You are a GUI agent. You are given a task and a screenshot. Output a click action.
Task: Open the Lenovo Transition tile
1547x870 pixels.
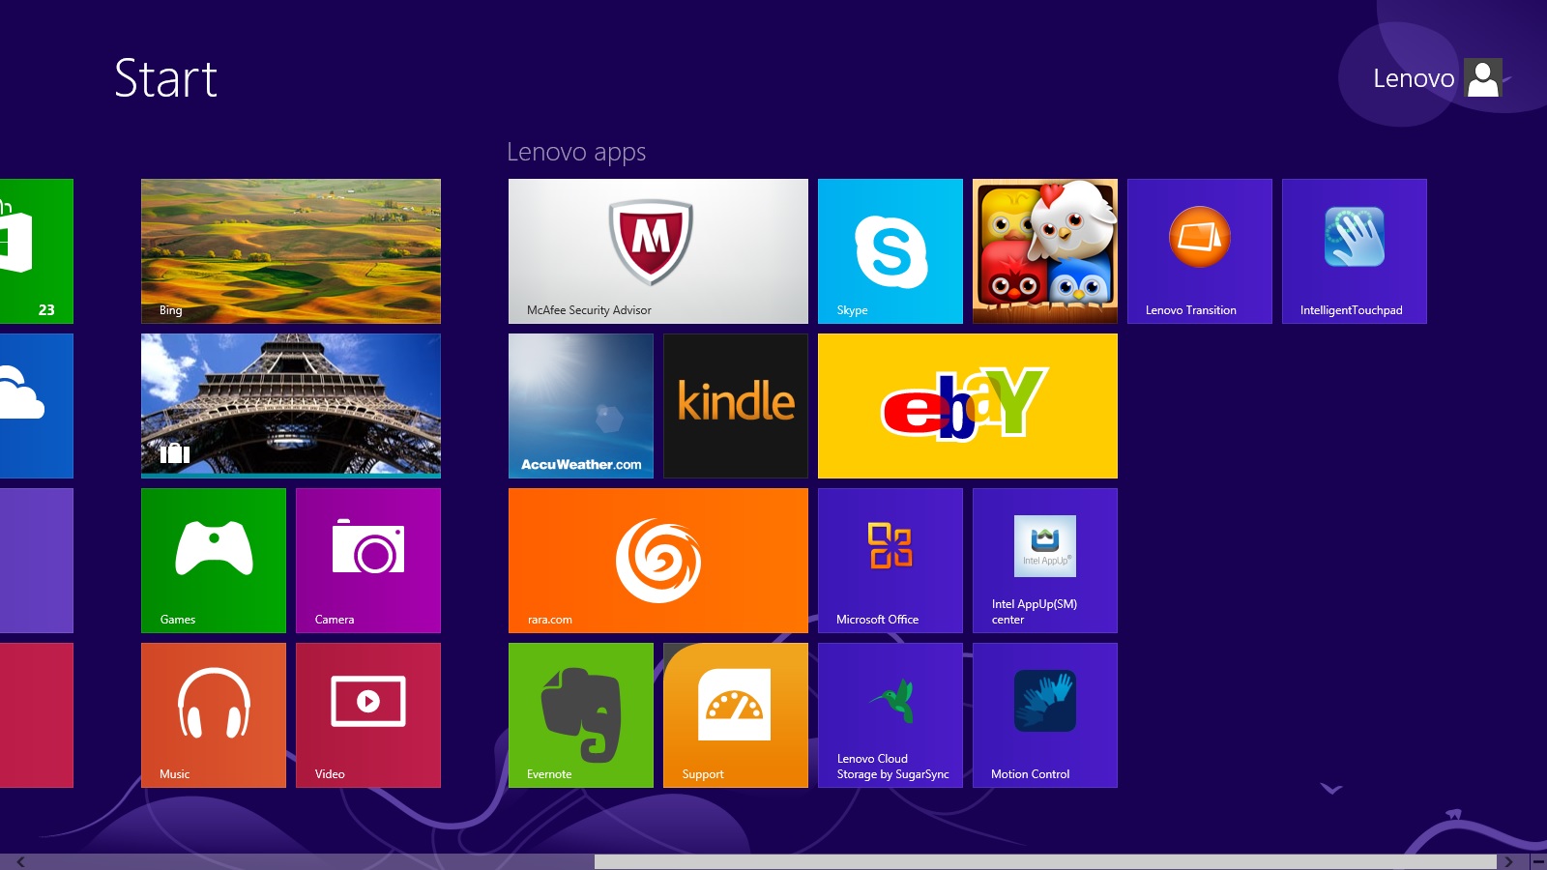[x=1200, y=251]
